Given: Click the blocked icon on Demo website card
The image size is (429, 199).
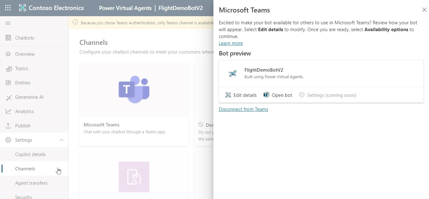Looking at the screenshot, I should coord(201,125).
